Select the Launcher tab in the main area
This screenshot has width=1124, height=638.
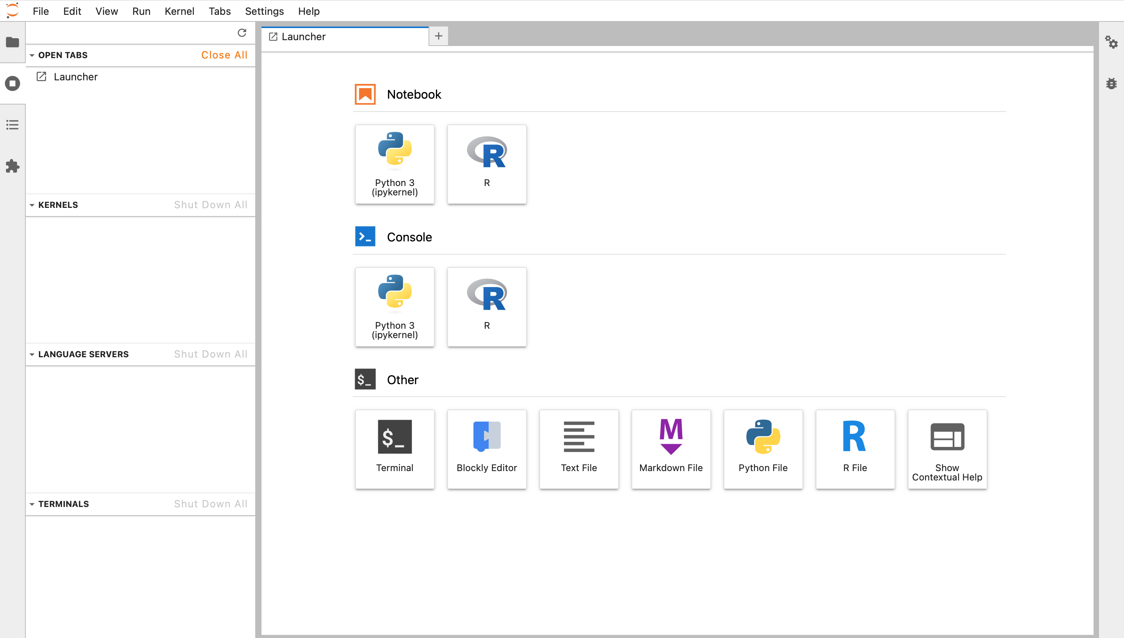(x=345, y=36)
